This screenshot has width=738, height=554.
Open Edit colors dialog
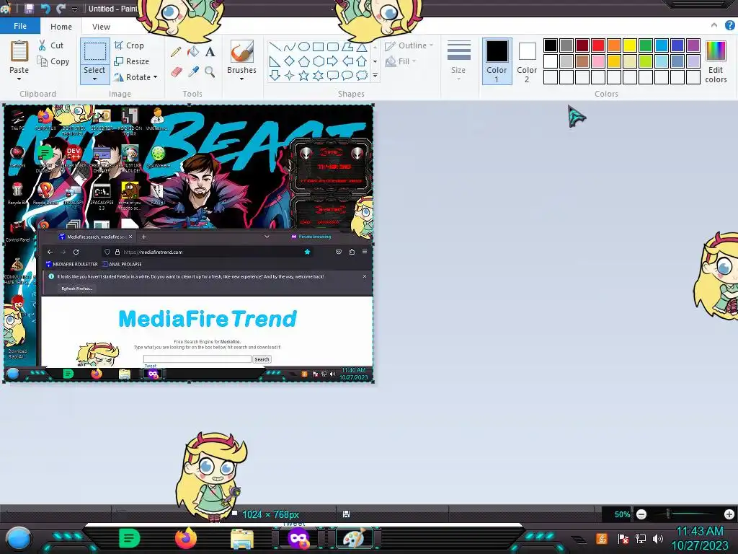716,61
